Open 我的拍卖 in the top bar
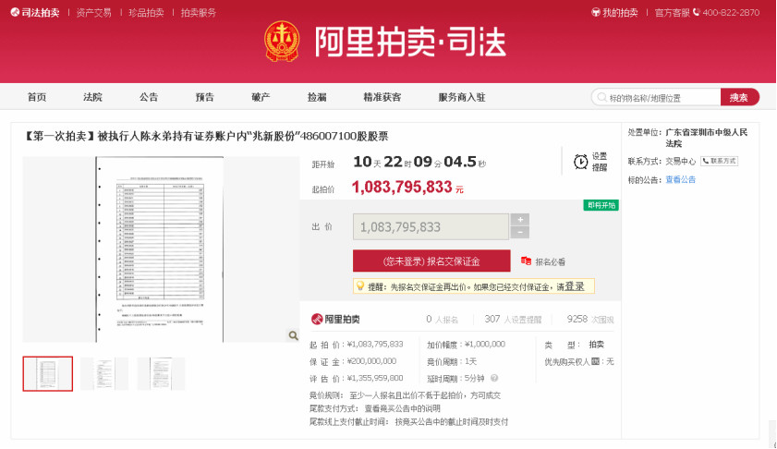The width and height of the screenshot is (777, 449). coord(615,13)
